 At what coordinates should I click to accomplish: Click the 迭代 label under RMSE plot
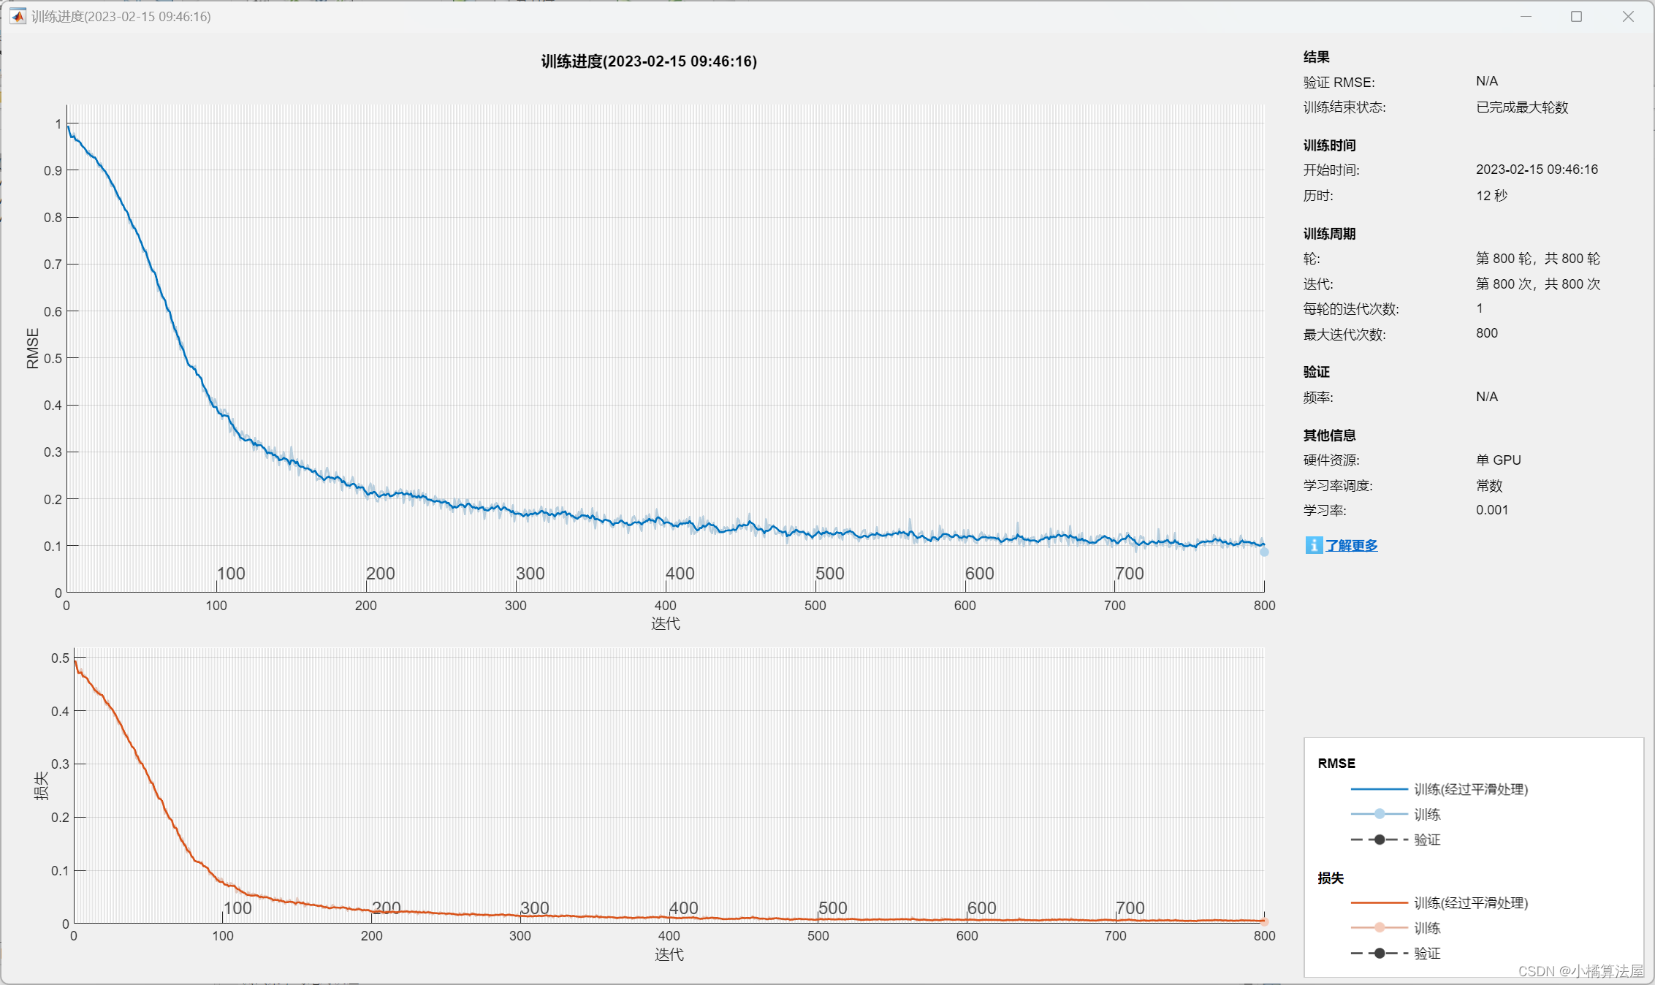[666, 623]
